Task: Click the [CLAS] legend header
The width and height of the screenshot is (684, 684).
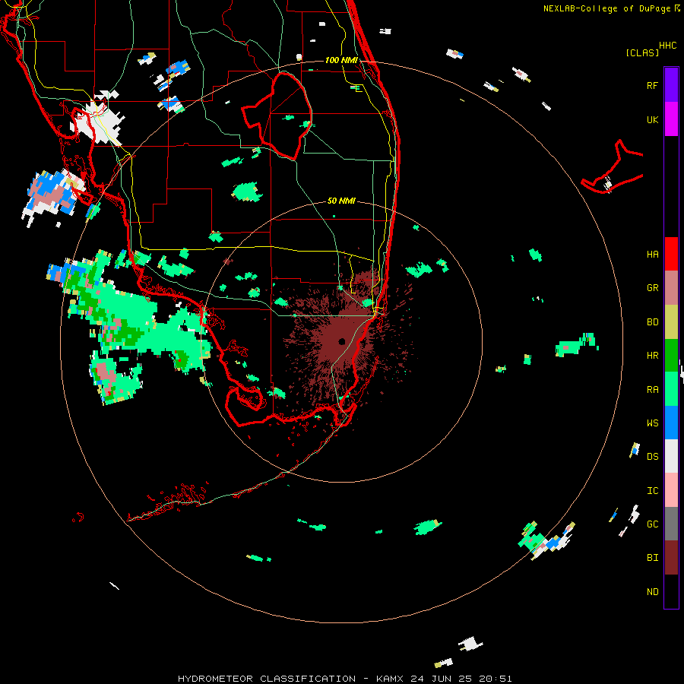Action: tap(642, 52)
